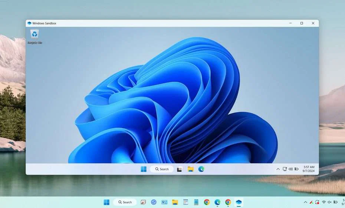Open the blue Notepad app on host taskbar
345x208 pixels.
pyautogui.click(x=196, y=202)
